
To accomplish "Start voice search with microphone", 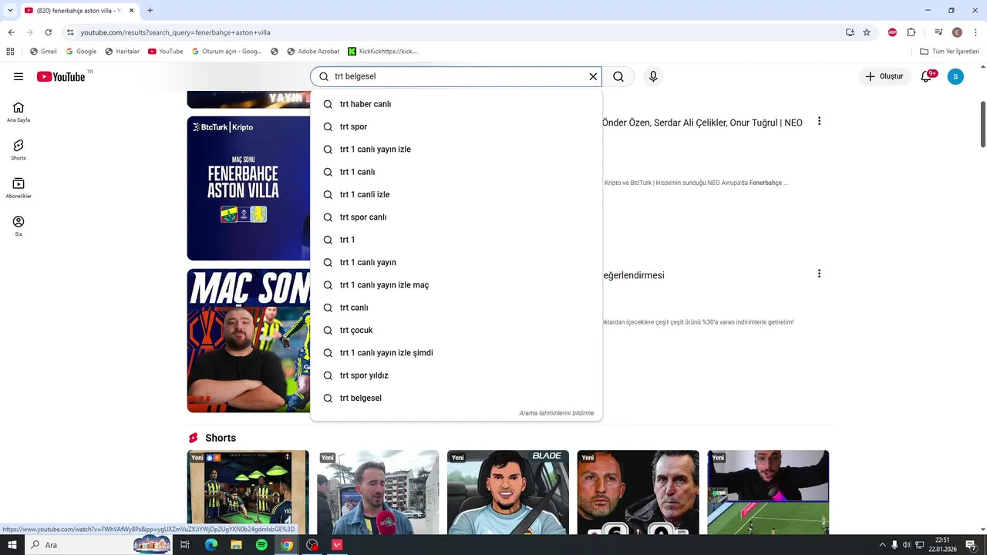I will point(653,76).
